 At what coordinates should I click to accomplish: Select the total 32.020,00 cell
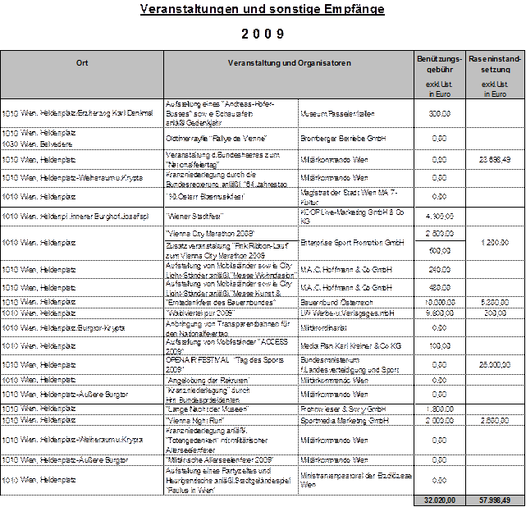439,500
